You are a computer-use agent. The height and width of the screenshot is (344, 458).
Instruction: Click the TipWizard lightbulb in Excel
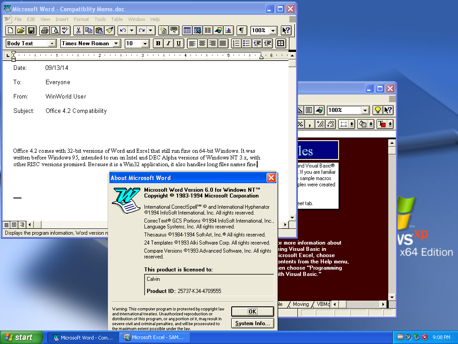pos(377,110)
